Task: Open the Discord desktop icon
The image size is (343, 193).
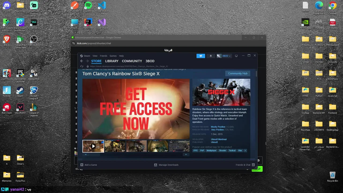Action: click(x=7, y=7)
